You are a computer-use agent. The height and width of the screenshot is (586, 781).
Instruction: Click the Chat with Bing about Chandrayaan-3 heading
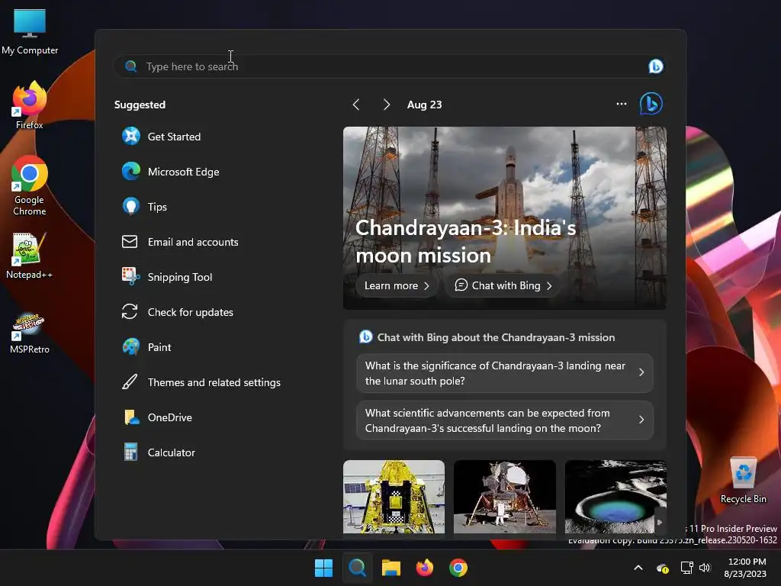(496, 337)
